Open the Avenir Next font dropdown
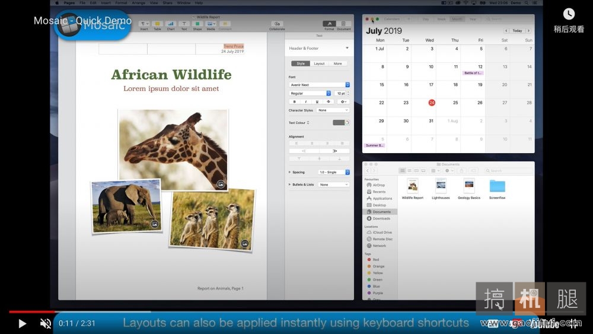The image size is (593, 334). point(319,85)
